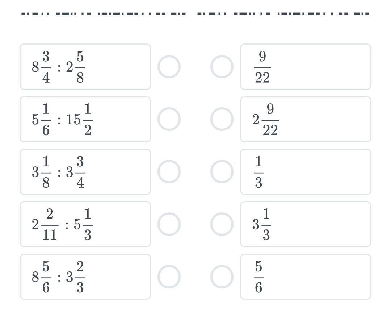Click the expression card 2 2/11 : 5 1/3

85,224
